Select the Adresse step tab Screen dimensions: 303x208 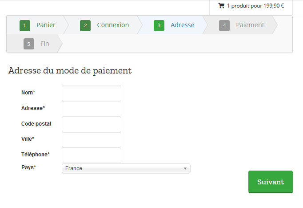click(182, 25)
